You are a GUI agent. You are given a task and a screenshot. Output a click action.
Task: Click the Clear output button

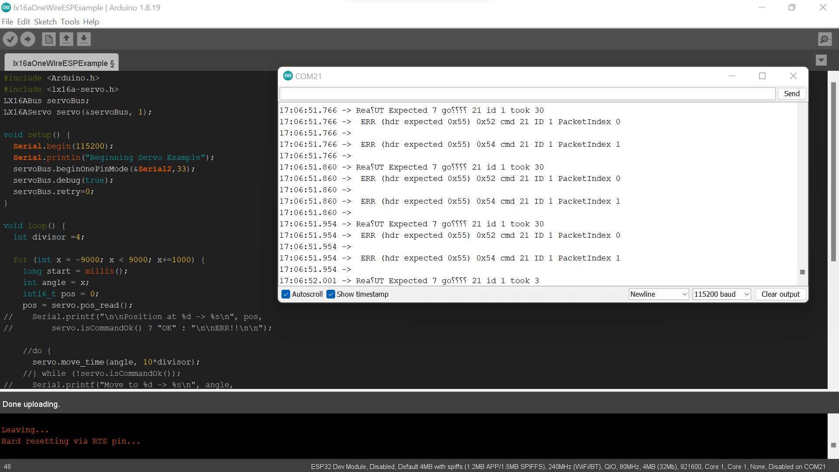point(780,294)
